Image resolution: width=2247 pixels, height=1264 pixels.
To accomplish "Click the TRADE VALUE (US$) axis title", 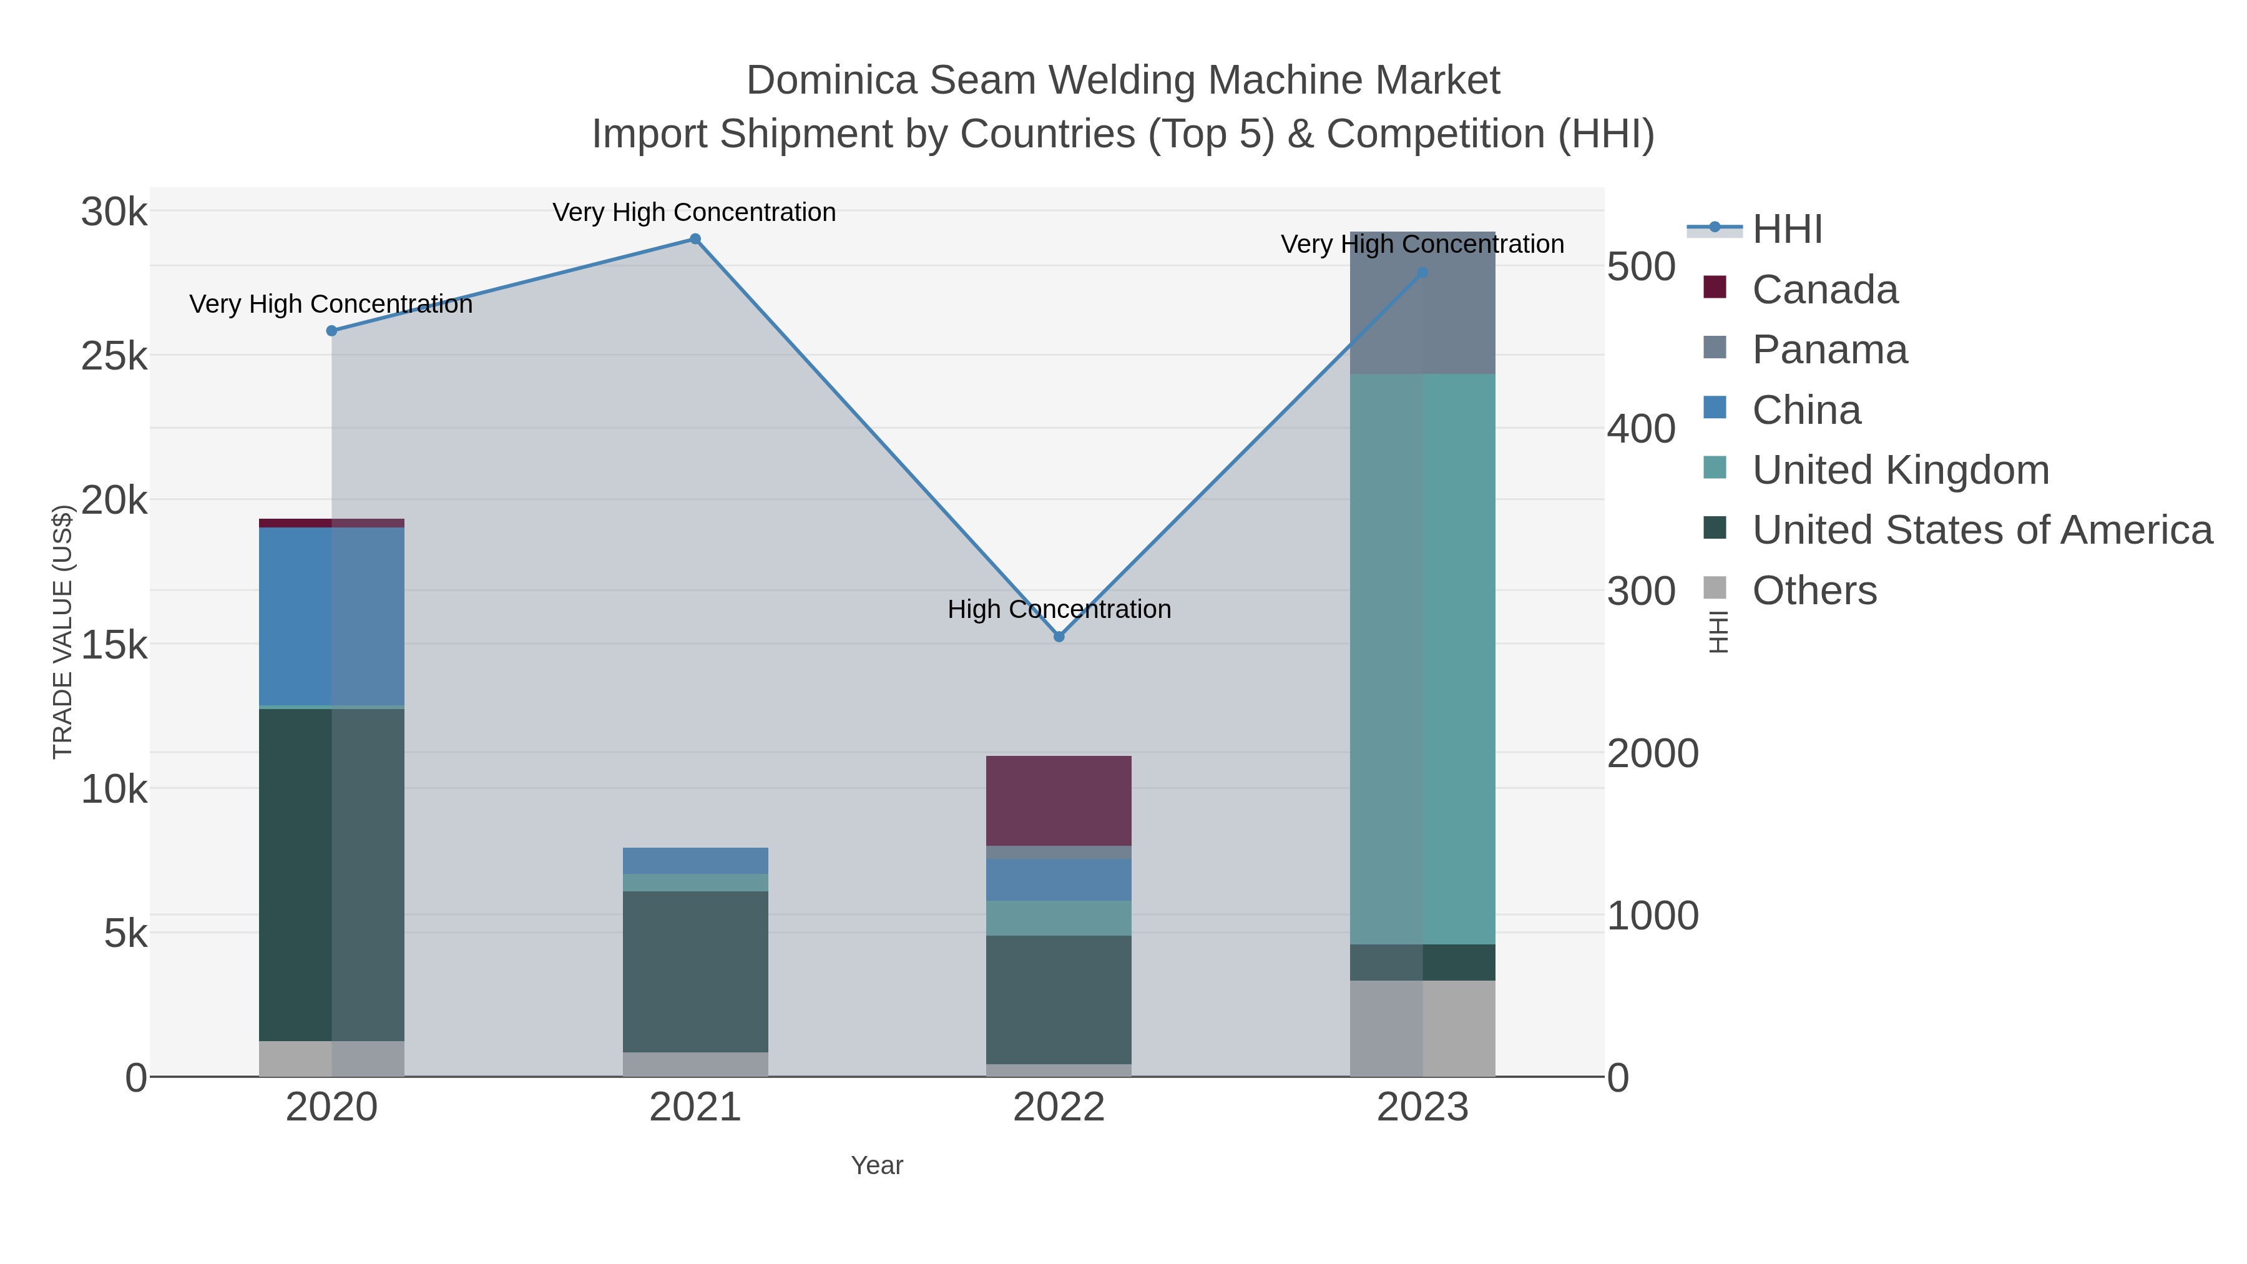I will pos(63,632).
